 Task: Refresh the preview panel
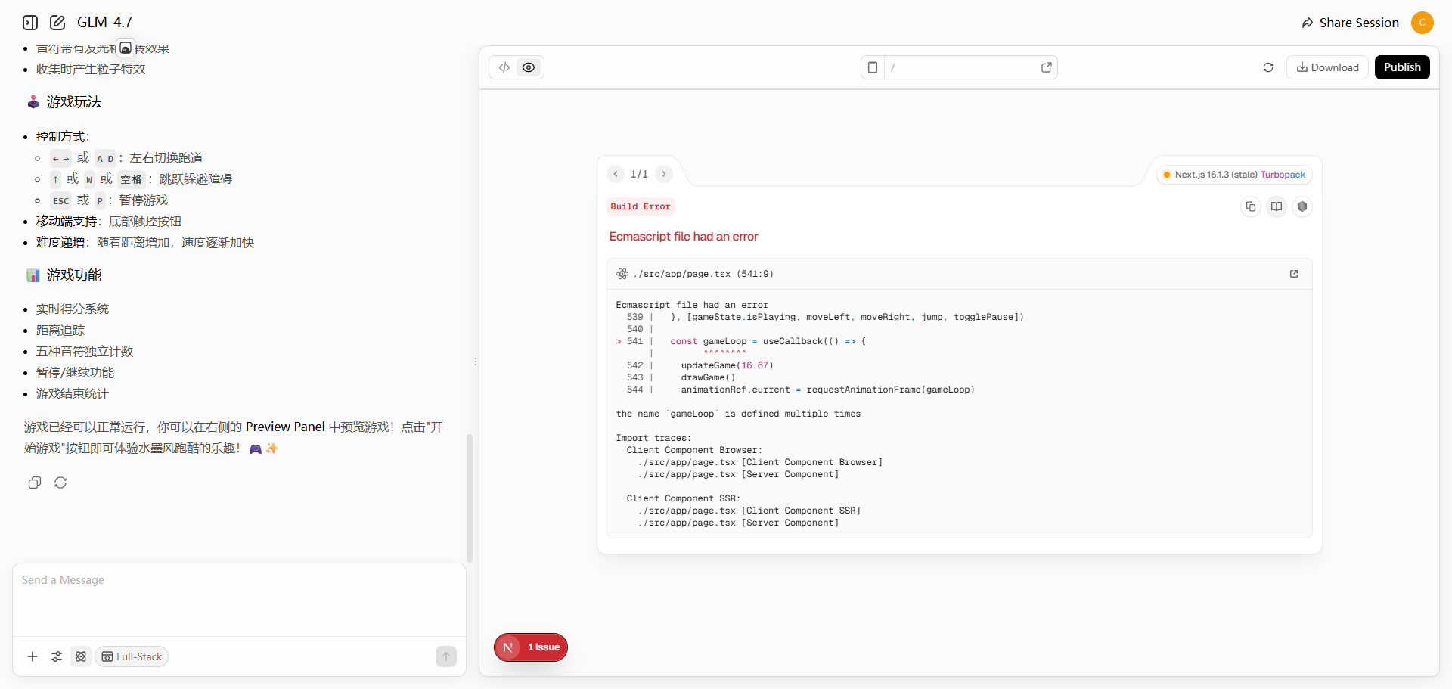tap(1268, 67)
